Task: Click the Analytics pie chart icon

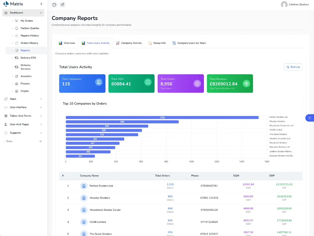Action: tap(17, 76)
